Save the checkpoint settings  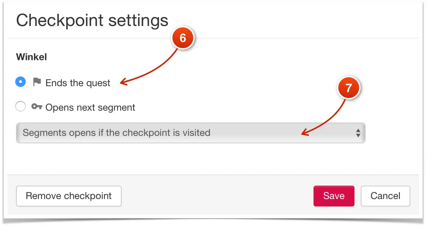pyautogui.click(x=334, y=196)
